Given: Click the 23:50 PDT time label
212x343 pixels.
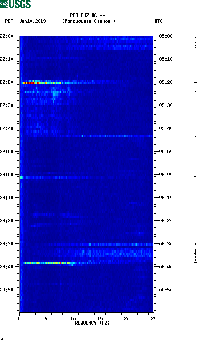Looking at the screenshot, I should tap(7, 290).
